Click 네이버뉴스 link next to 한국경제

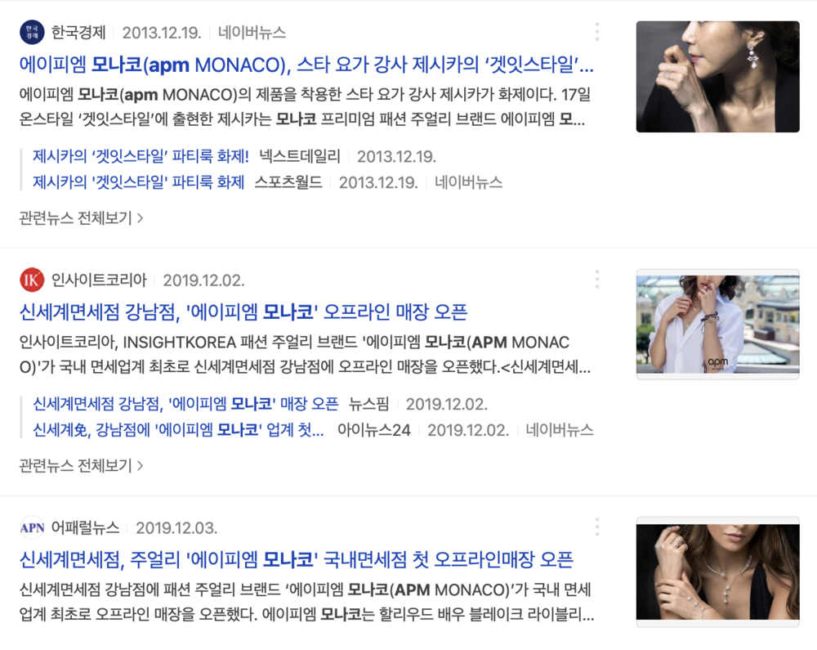click(252, 33)
